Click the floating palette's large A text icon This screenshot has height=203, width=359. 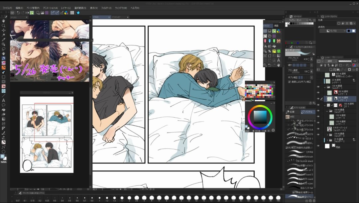pyautogui.click(x=279, y=60)
